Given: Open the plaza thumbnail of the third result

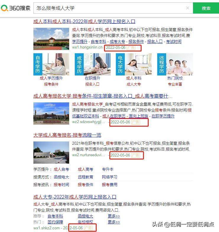Looking at the screenshot, I should tap(51, 153).
